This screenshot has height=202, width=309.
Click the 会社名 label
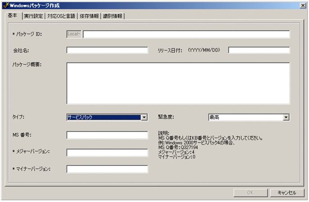21,51
